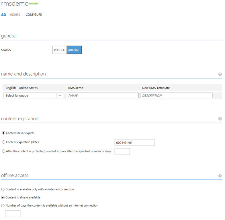225x220 pixels.
Task: Open help icon for offline access
Action: click(220, 176)
